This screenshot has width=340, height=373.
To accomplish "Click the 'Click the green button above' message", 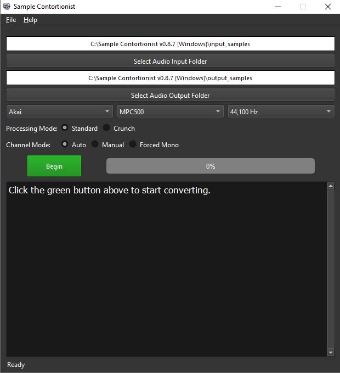I will pyautogui.click(x=110, y=190).
